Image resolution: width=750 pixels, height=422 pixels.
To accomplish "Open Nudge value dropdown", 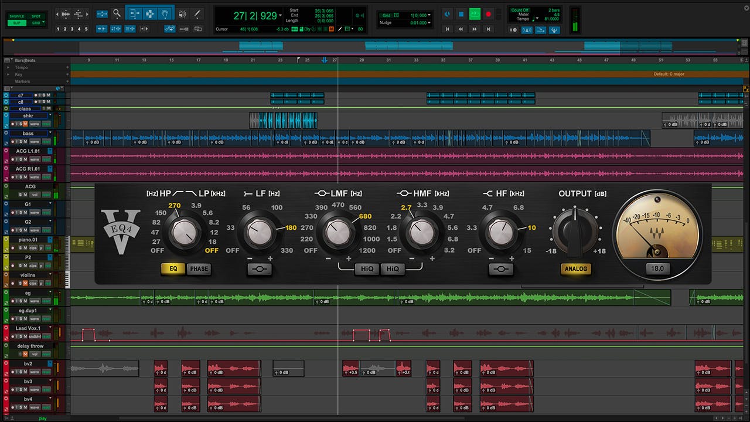I will coord(429,23).
